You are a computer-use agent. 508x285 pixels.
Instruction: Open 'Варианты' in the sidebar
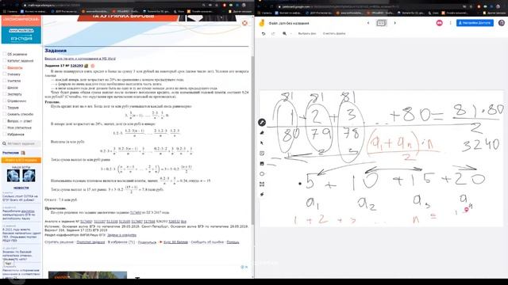(15, 68)
